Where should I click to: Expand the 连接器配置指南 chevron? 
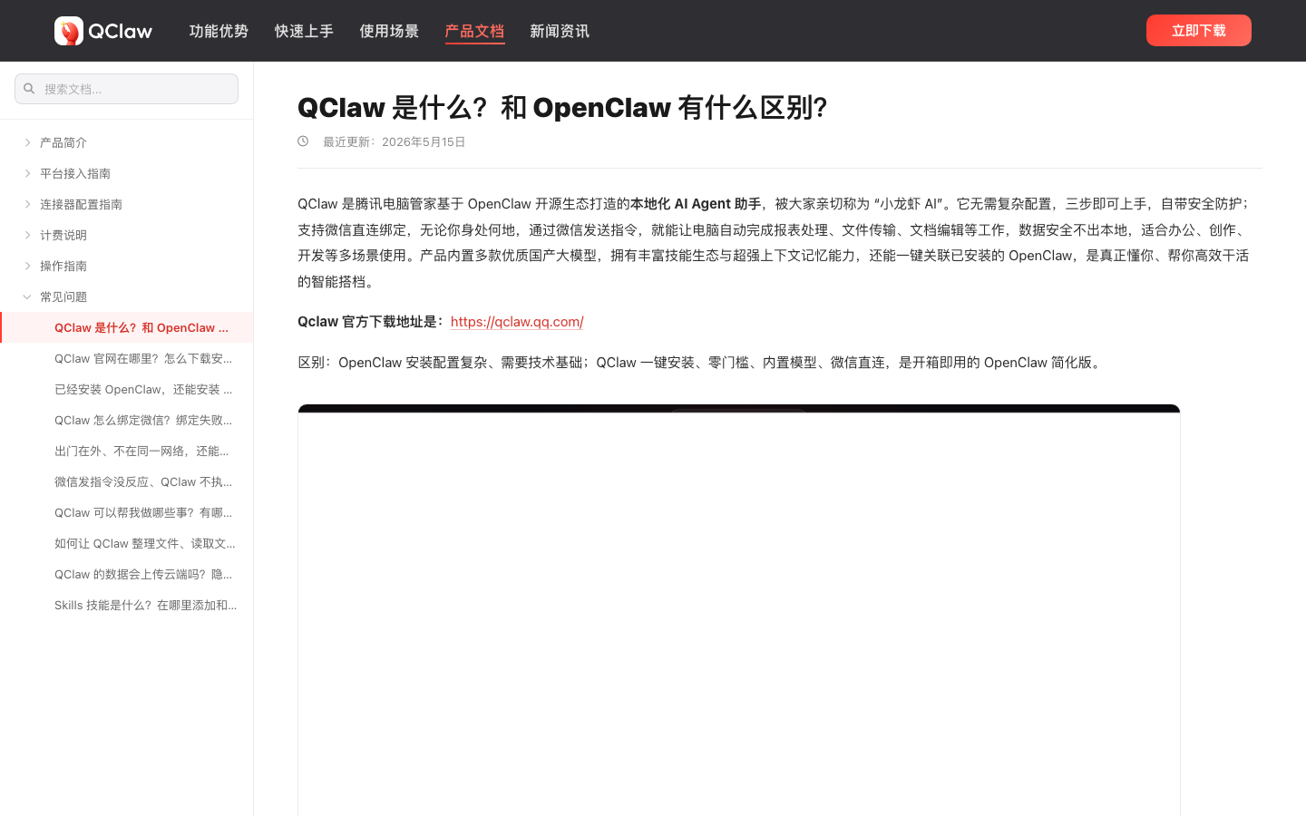coord(27,204)
